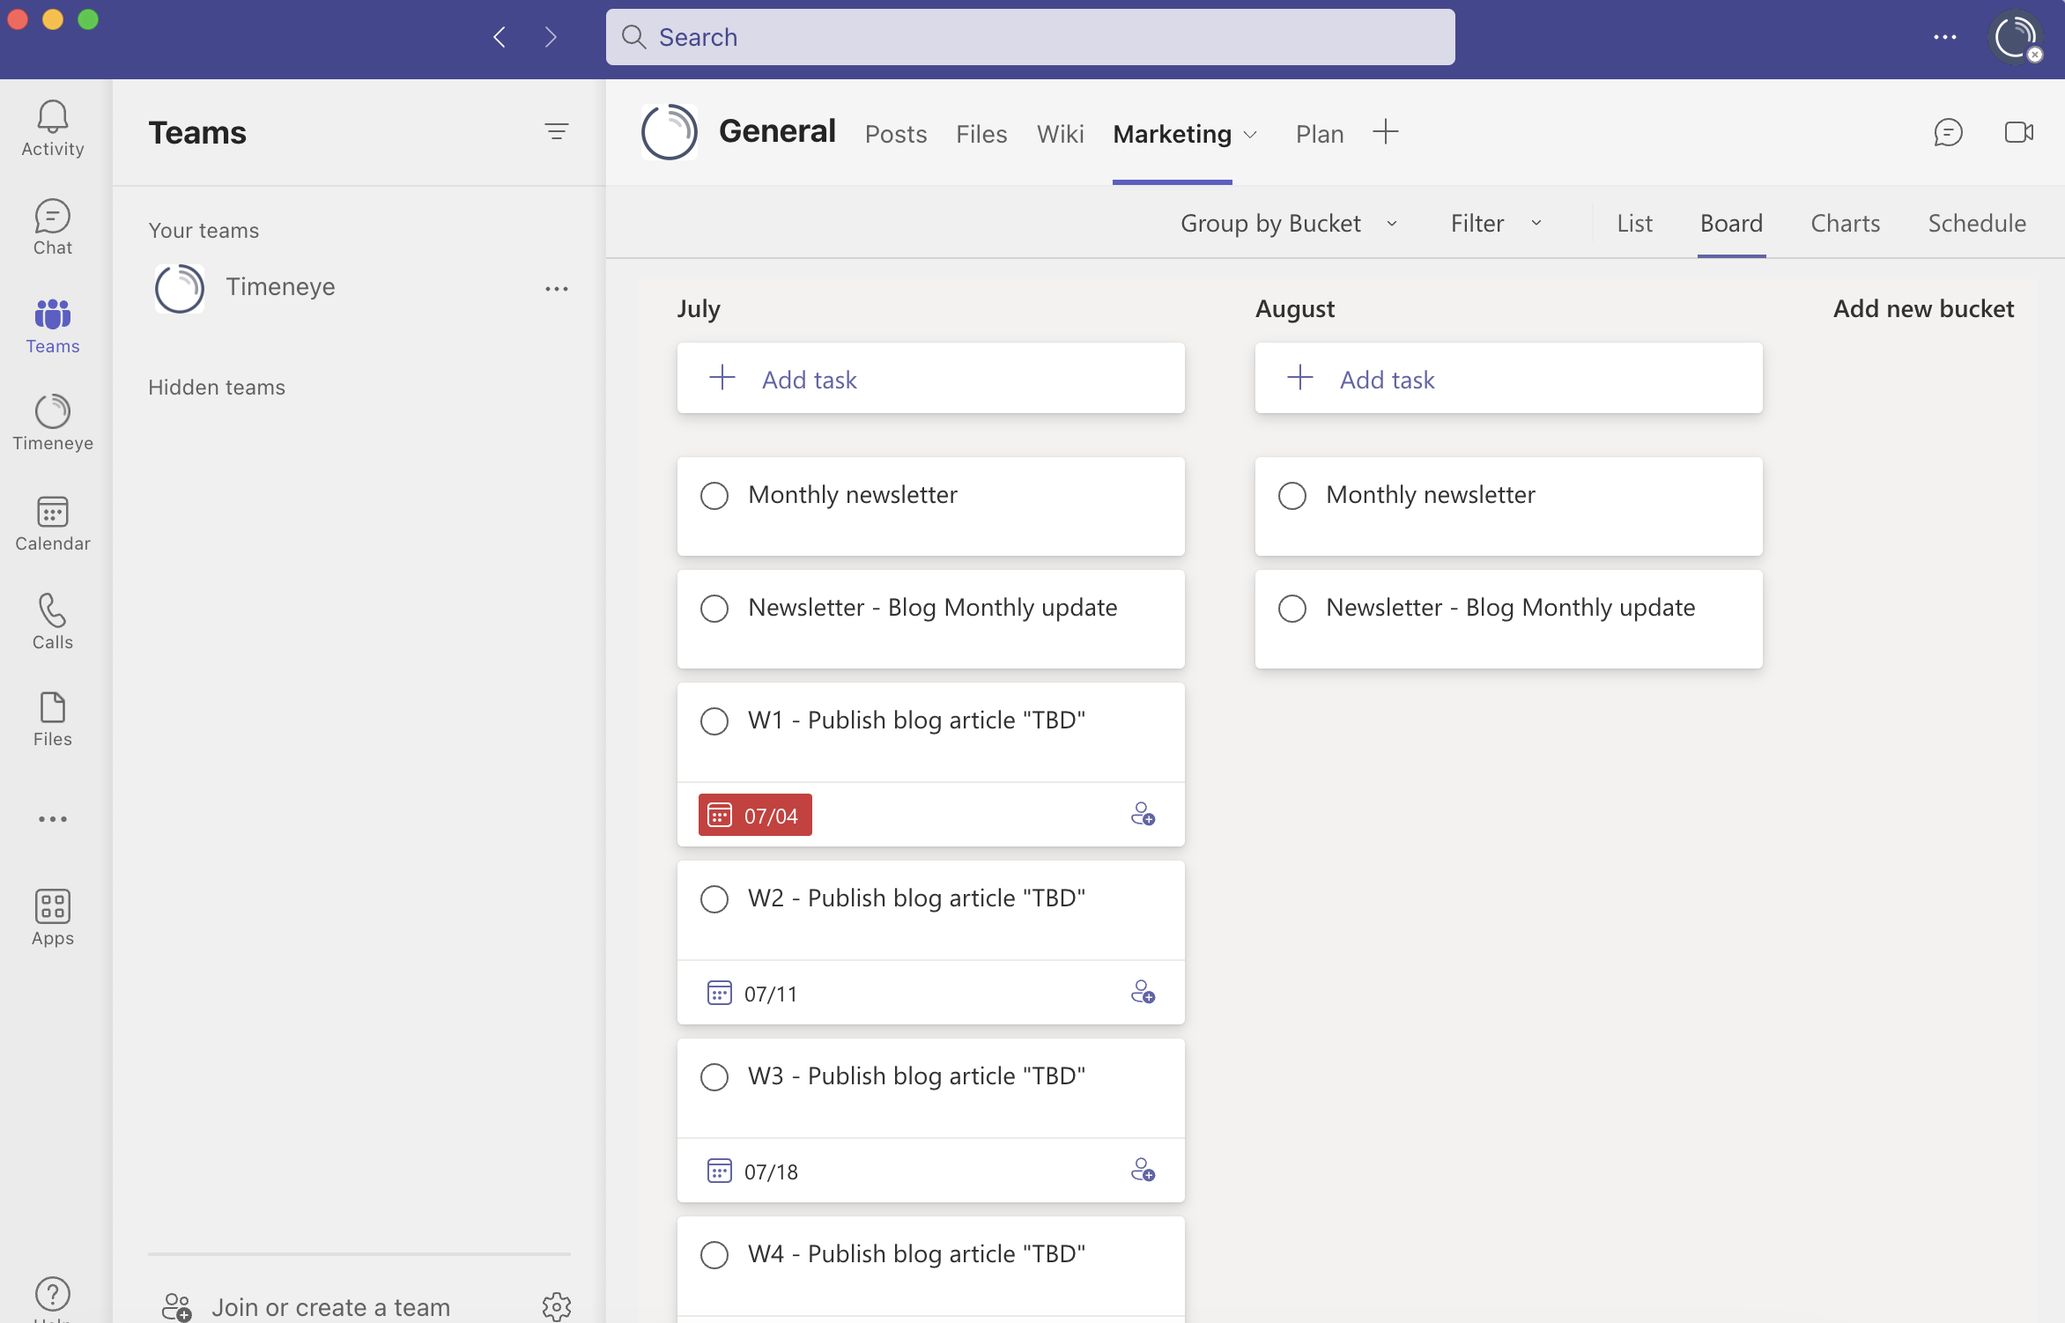Switch to the Files tab
This screenshot has height=1323, width=2065.
tap(981, 134)
